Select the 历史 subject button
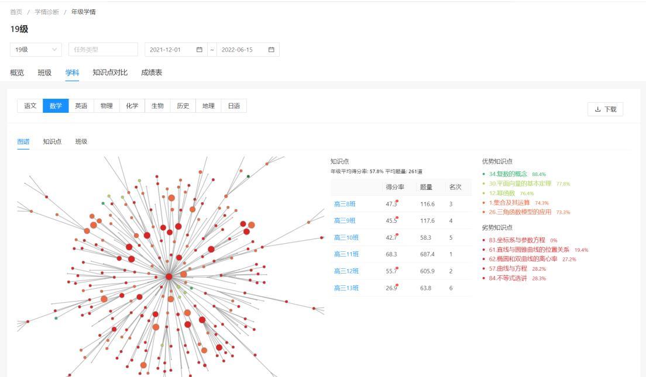Screen dimensions: 646x377 coord(183,106)
